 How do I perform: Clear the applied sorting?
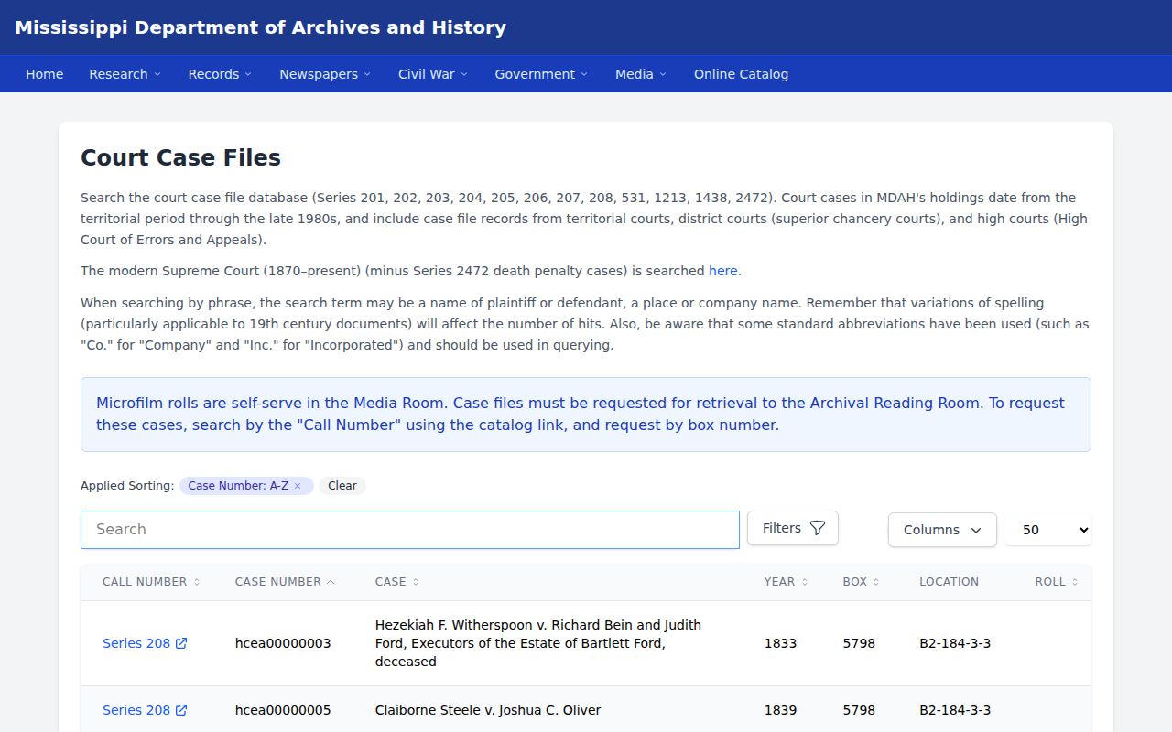coord(342,486)
